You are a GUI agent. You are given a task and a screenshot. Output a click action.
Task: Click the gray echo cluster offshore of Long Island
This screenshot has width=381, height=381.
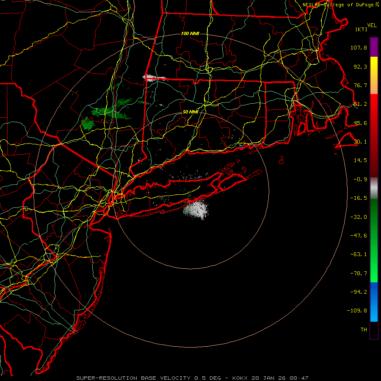tap(196, 210)
